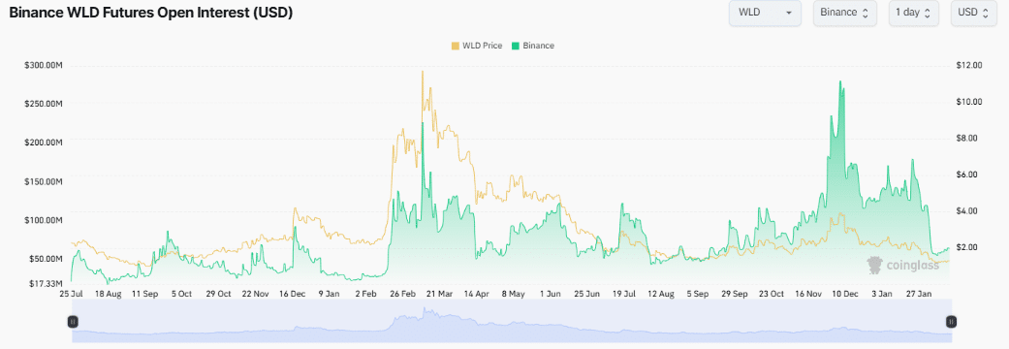Click the 10 Dec date axis label

click(845, 294)
